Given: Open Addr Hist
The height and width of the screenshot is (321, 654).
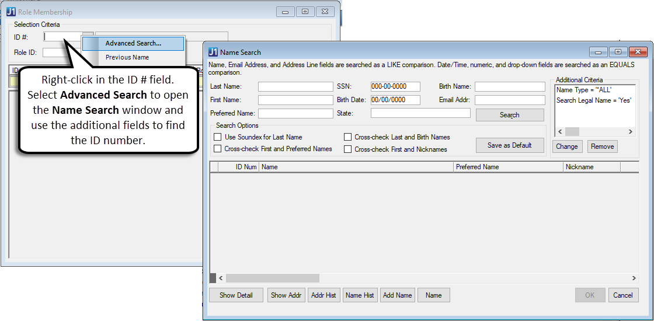Looking at the screenshot, I should click(323, 295).
